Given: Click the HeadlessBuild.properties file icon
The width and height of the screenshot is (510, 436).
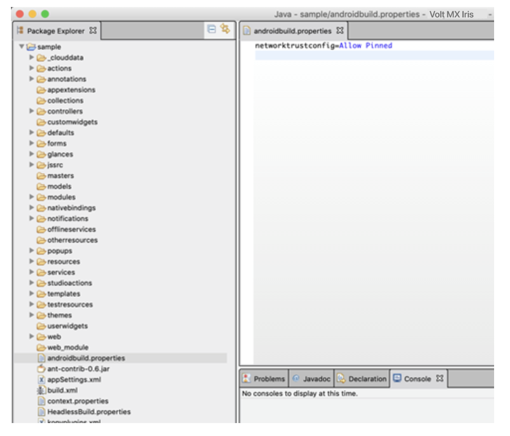Looking at the screenshot, I should coord(42,412).
